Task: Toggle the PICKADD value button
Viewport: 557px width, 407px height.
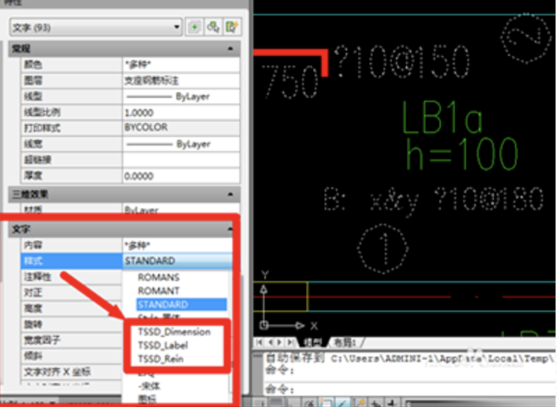Action: pyautogui.click(x=195, y=27)
